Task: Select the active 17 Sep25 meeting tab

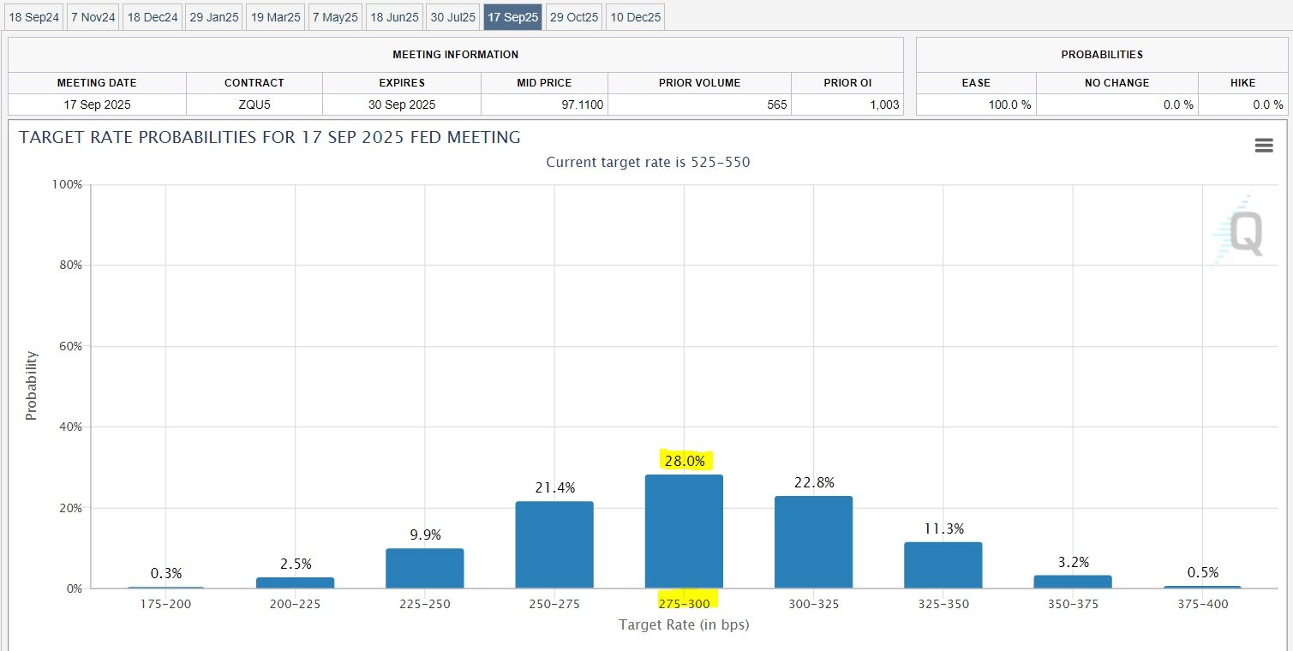Action: [x=512, y=17]
